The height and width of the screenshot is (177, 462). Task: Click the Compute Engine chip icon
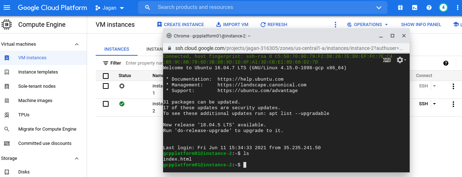(7, 25)
